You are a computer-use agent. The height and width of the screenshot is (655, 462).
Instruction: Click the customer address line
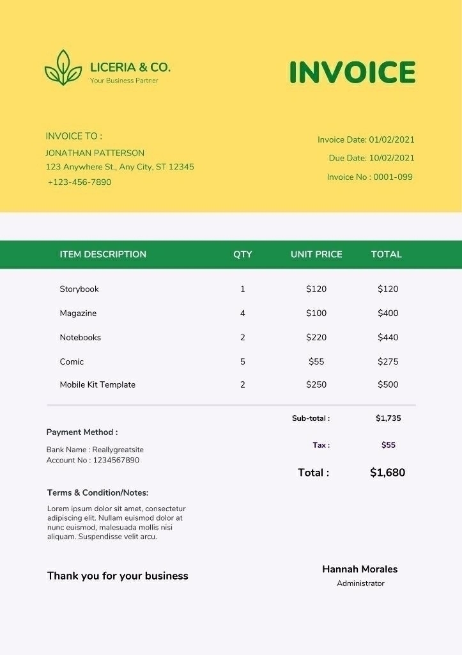coord(119,167)
